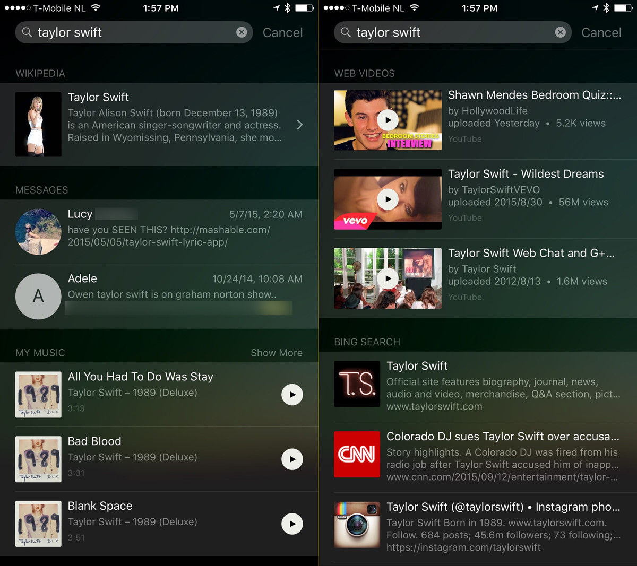This screenshot has width=637, height=566.
Task: Open the mashable link message from Lucy
Action: click(159, 232)
